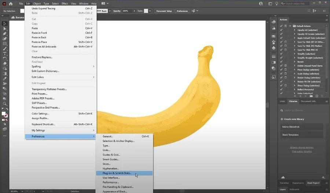This screenshot has width=330, height=193.
Task: Open the Style dropdown in control bar
Action: pyautogui.click(x=150, y=11)
